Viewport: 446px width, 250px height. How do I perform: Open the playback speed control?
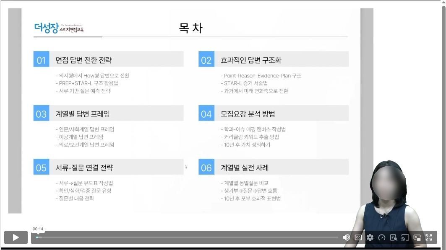382,237
